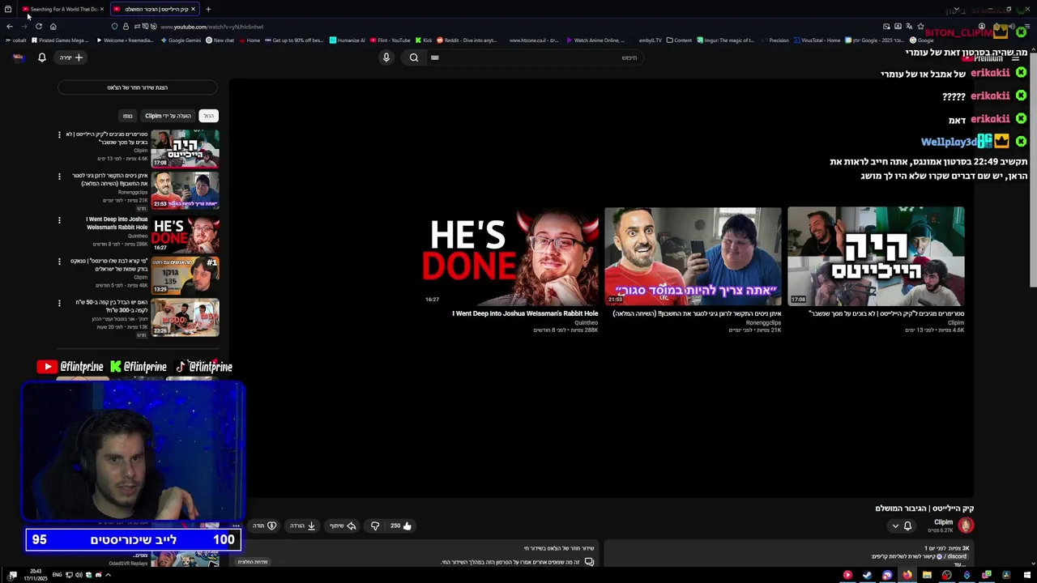Open options for the 21:53 sidebar video
1037x583 pixels.
[59, 177]
